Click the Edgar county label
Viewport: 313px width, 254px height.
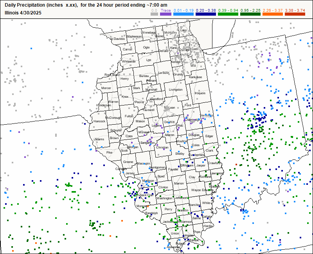point(209,136)
